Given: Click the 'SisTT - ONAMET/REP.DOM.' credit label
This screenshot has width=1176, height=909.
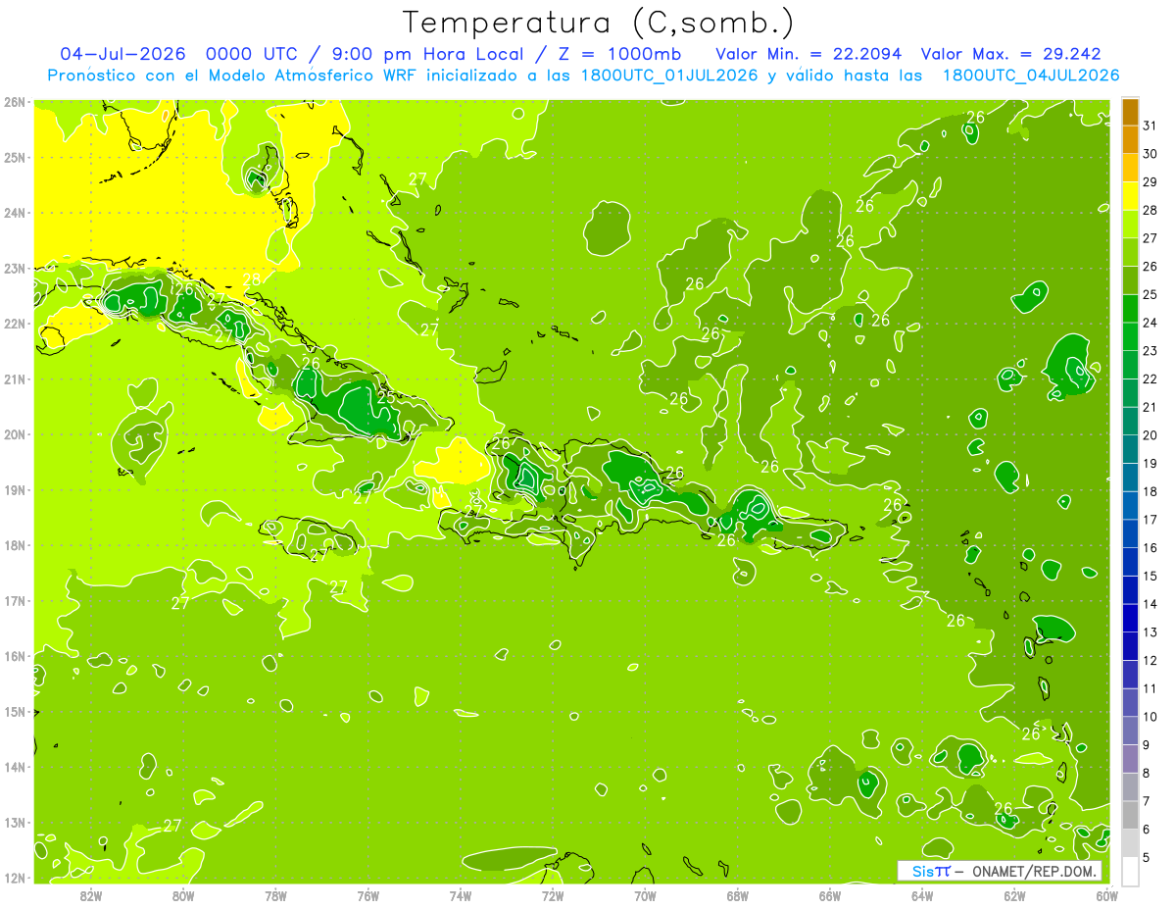Looking at the screenshot, I should [x=1000, y=871].
